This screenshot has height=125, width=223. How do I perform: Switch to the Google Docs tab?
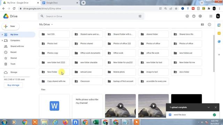coord(60,3)
